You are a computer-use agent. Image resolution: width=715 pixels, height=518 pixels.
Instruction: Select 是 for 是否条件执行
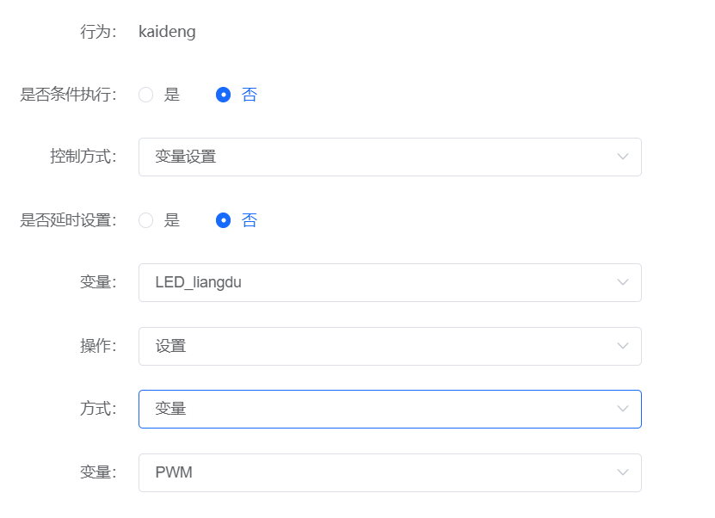click(x=145, y=95)
